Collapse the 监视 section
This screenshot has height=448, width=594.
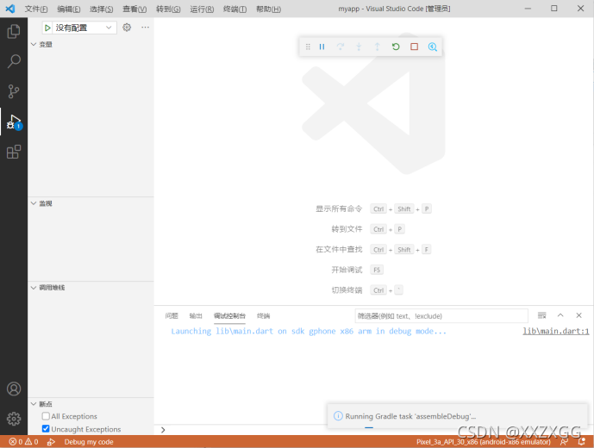[x=34, y=203]
